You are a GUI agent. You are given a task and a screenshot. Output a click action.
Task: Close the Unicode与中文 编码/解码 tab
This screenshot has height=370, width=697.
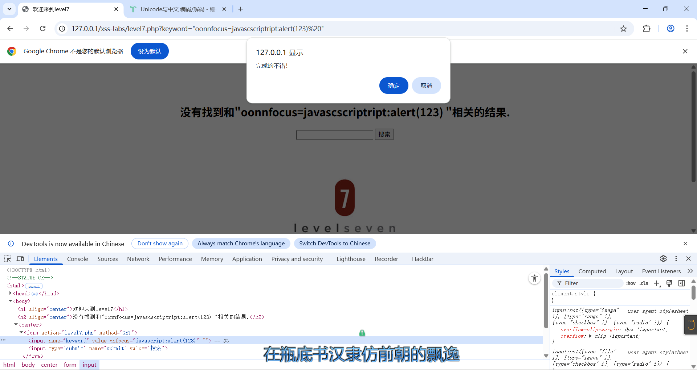224,9
